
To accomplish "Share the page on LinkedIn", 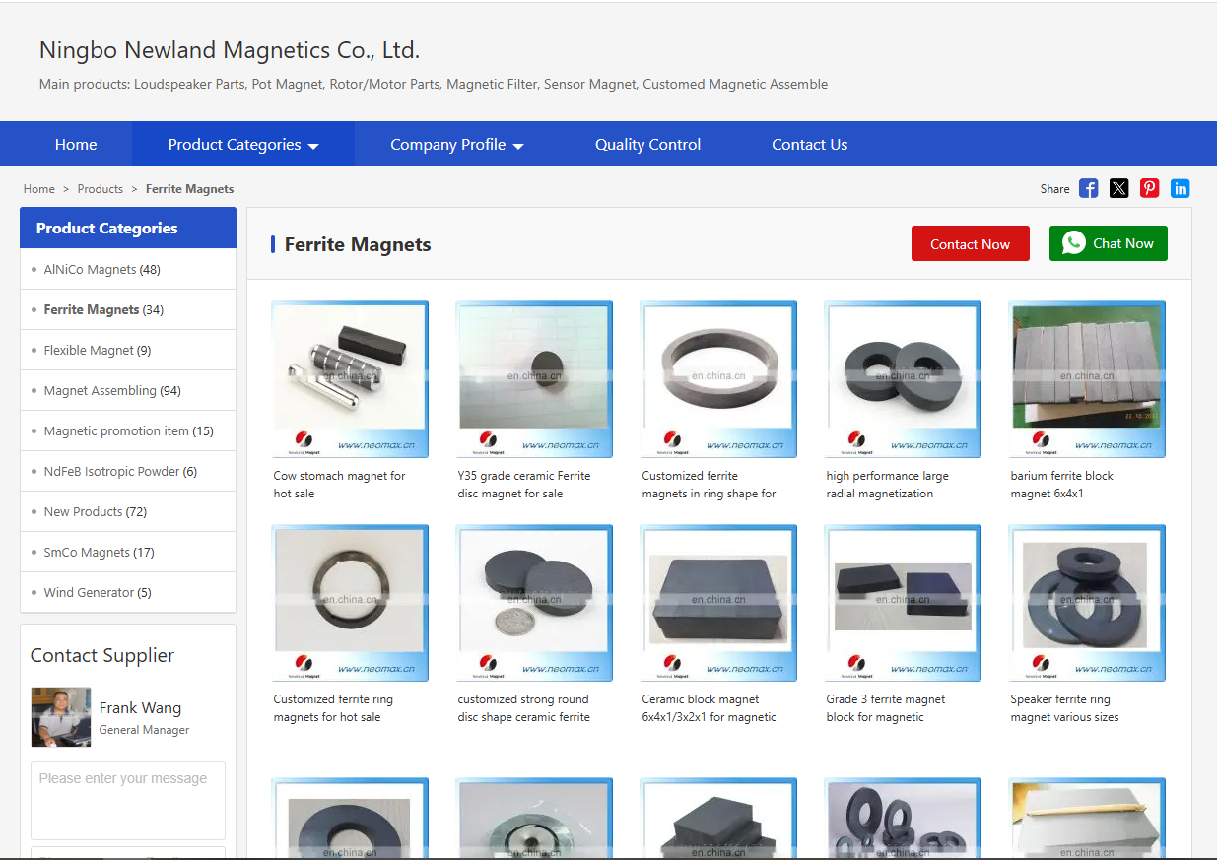I will [1180, 188].
